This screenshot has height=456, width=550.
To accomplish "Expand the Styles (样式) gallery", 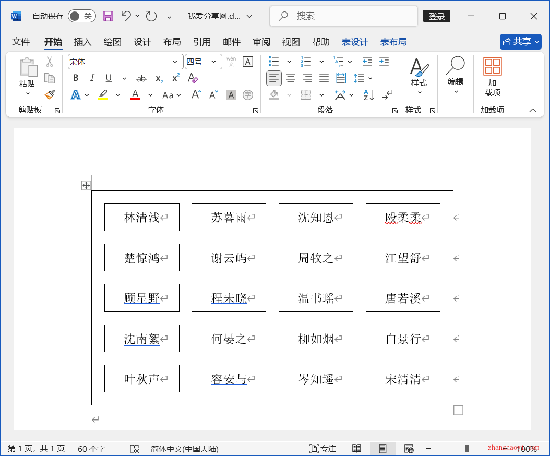I will pyautogui.click(x=419, y=77).
